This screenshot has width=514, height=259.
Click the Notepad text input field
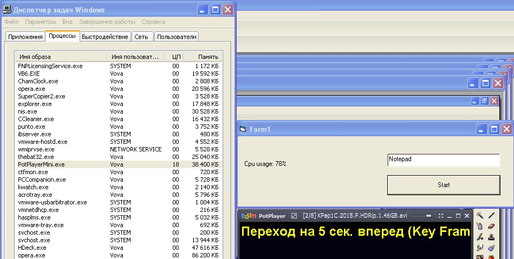[x=443, y=160]
